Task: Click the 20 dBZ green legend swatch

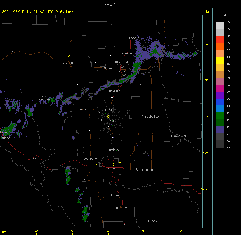Action: click(x=220, y=123)
